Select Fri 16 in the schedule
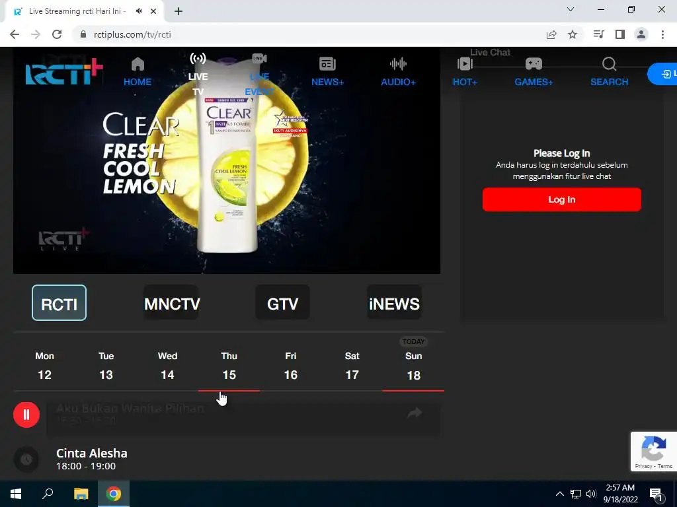The image size is (677, 507). (291, 366)
